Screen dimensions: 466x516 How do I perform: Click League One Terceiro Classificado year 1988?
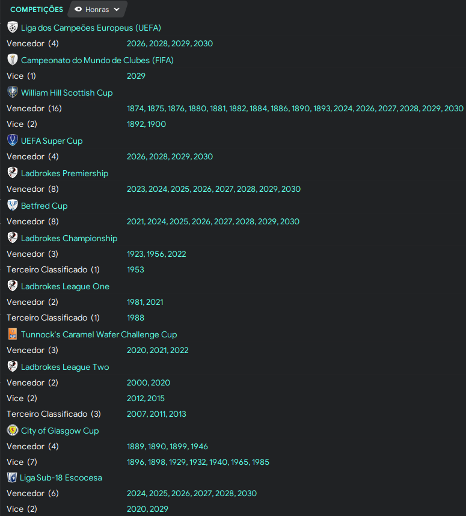[135, 318]
